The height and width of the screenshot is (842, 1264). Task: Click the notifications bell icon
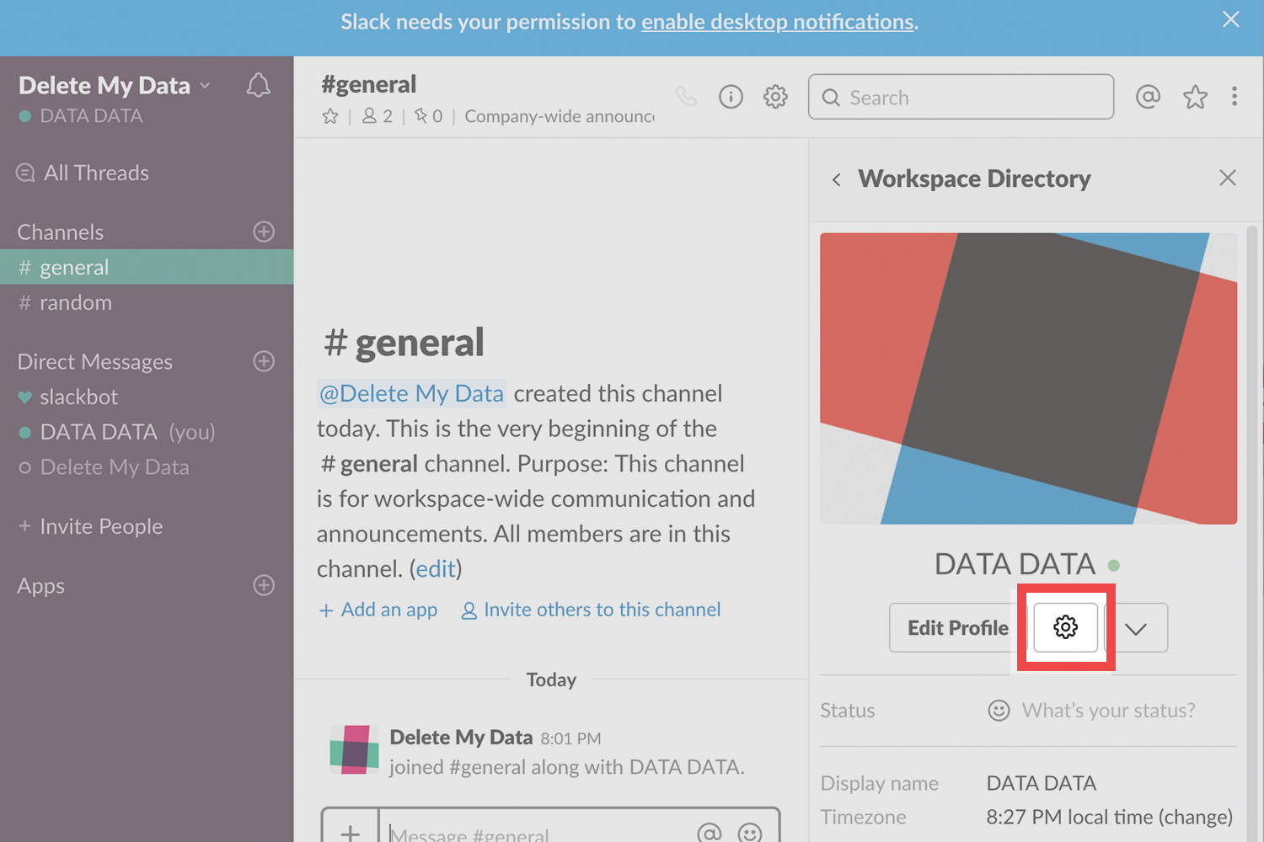click(259, 85)
